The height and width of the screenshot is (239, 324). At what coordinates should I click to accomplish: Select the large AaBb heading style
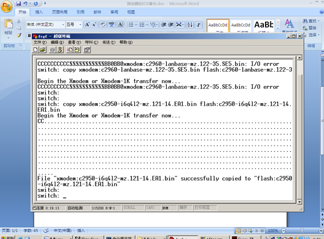[264, 26]
